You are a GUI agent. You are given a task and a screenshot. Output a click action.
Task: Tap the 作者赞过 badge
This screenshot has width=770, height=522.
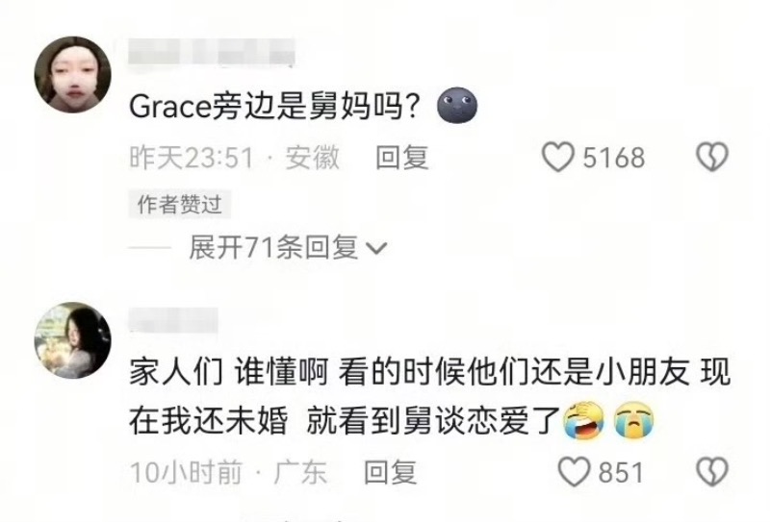180,204
